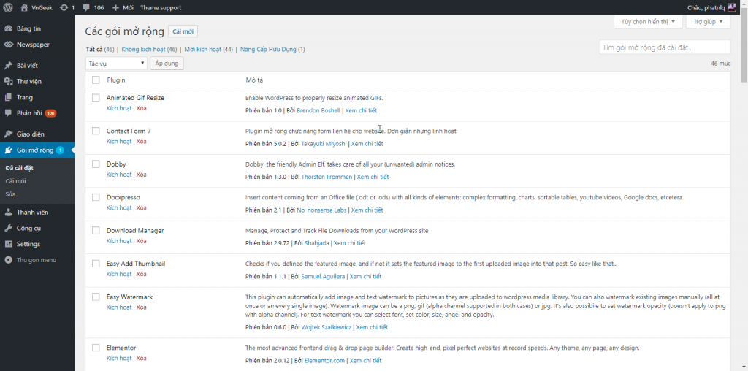
Task: Select the Docxpresso plugin checkbox
Action: pyautogui.click(x=96, y=197)
